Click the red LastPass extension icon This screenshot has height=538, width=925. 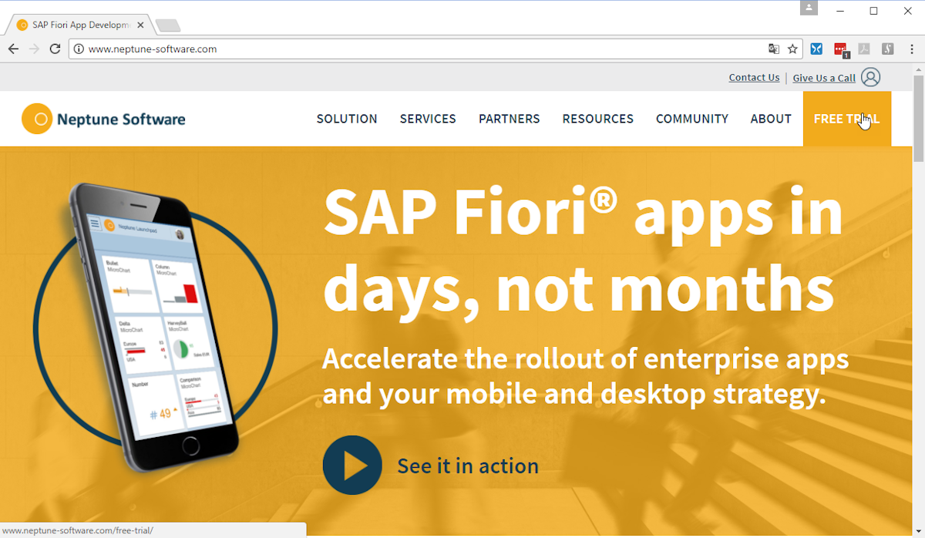click(x=840, y=49)
